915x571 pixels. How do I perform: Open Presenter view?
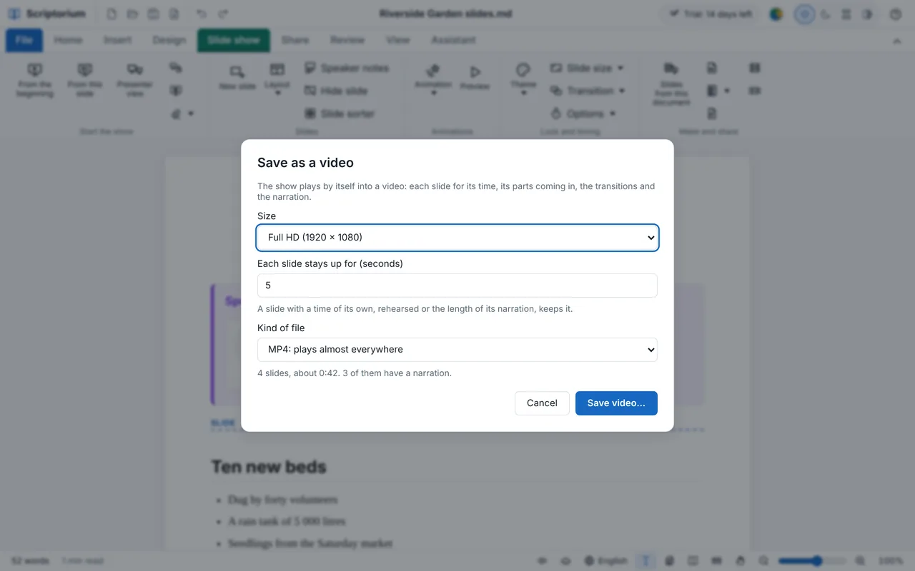[x=135, y=79]
